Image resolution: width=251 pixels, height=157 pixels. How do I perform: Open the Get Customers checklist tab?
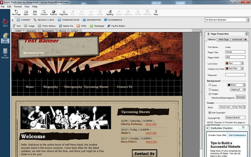(237, 135)
